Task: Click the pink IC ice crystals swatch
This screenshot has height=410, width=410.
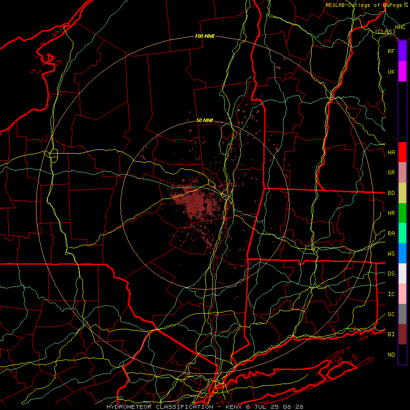Action: (402, 294)
